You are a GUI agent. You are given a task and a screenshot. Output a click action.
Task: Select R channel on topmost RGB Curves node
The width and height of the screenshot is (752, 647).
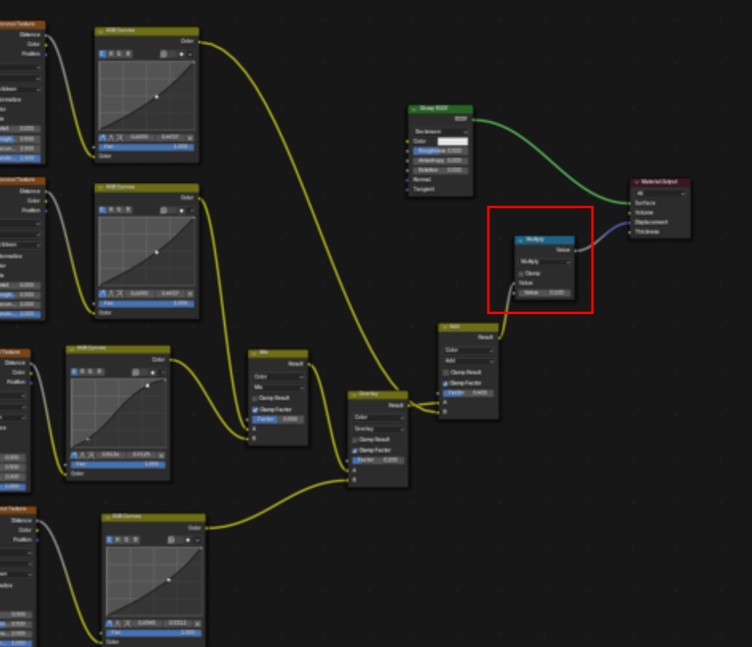[111, 54]
